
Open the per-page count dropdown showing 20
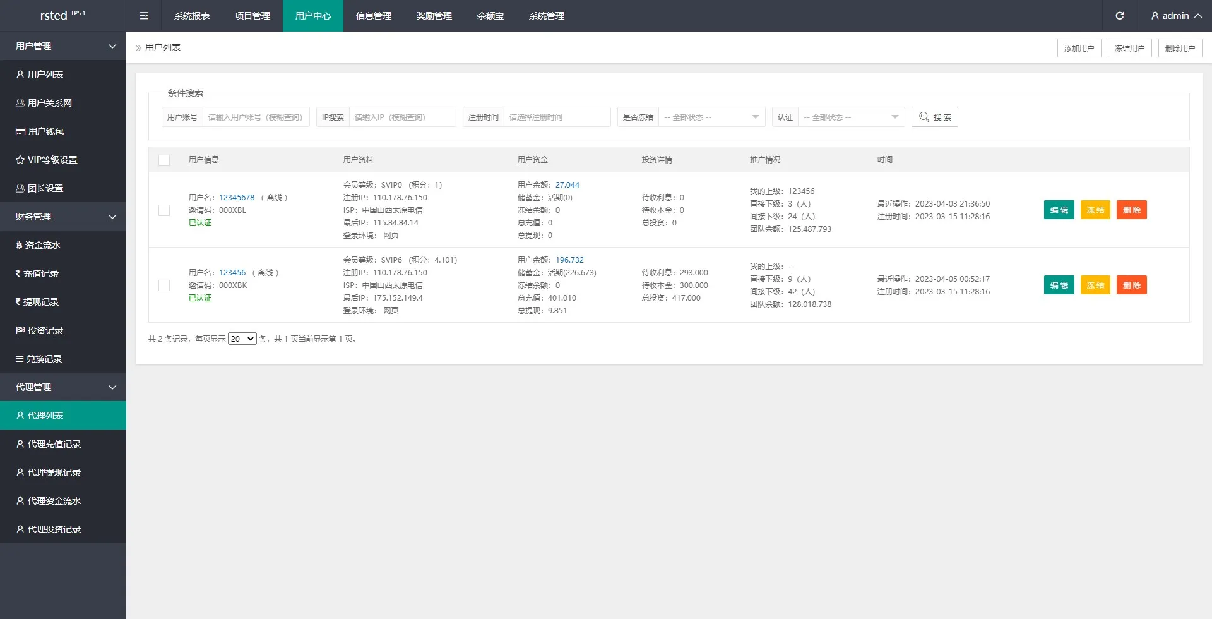click(x=242, y=339)
